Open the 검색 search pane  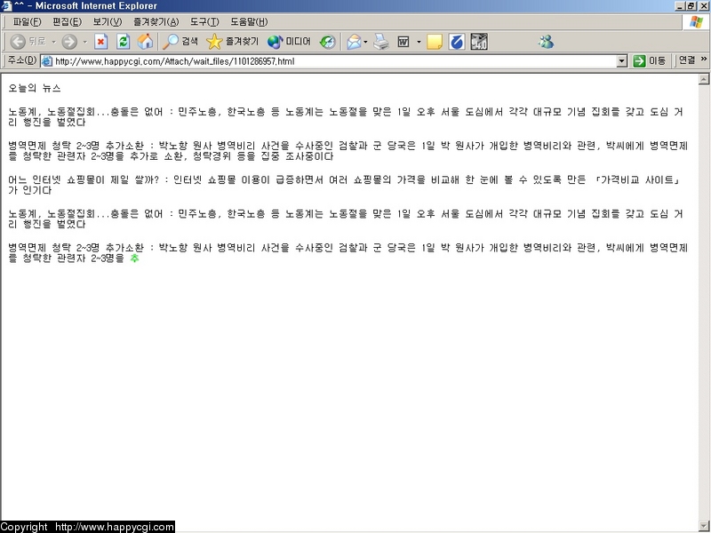pyautogui.click(x=180, y=42)
